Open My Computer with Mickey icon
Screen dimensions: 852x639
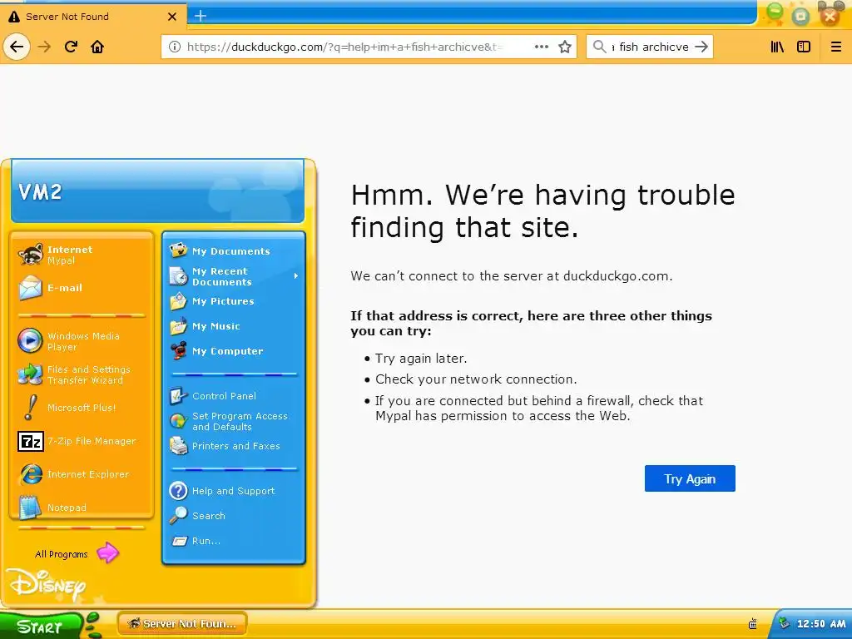[234, 351]
